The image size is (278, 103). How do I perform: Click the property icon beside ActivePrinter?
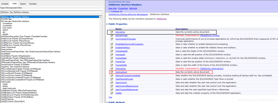click(x=112, y=36)
